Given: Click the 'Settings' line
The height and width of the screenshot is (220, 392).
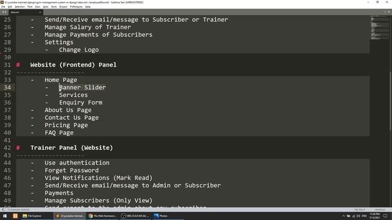Looking at the screenshot, I should (59, 42).
